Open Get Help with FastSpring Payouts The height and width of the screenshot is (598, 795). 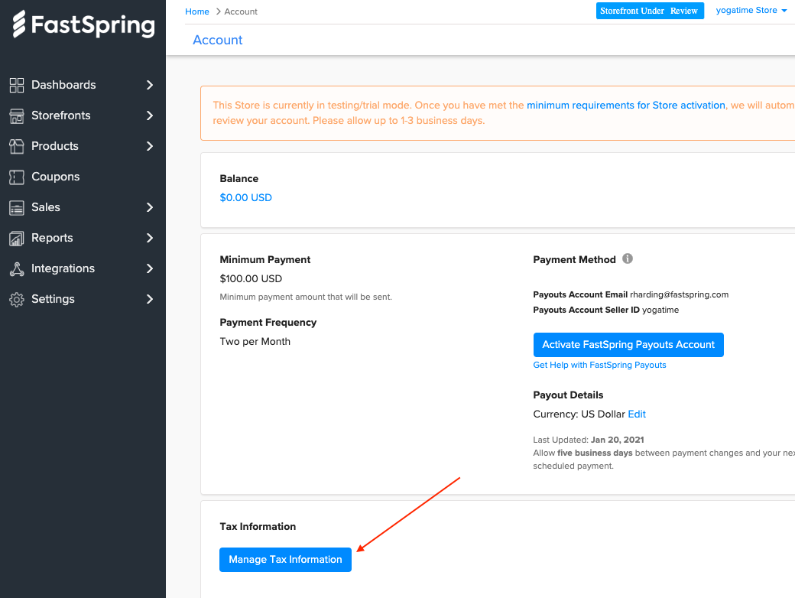[599, 366]
